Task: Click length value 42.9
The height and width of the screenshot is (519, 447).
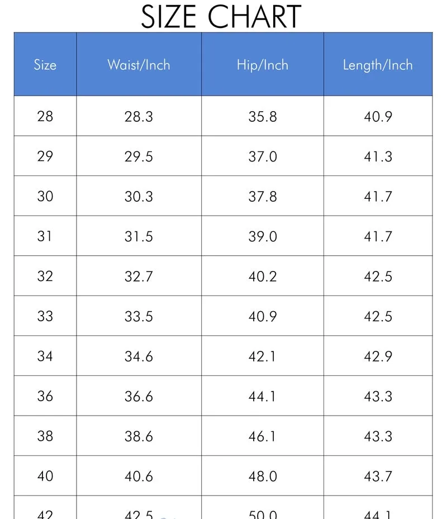Action: coord(378,356)
